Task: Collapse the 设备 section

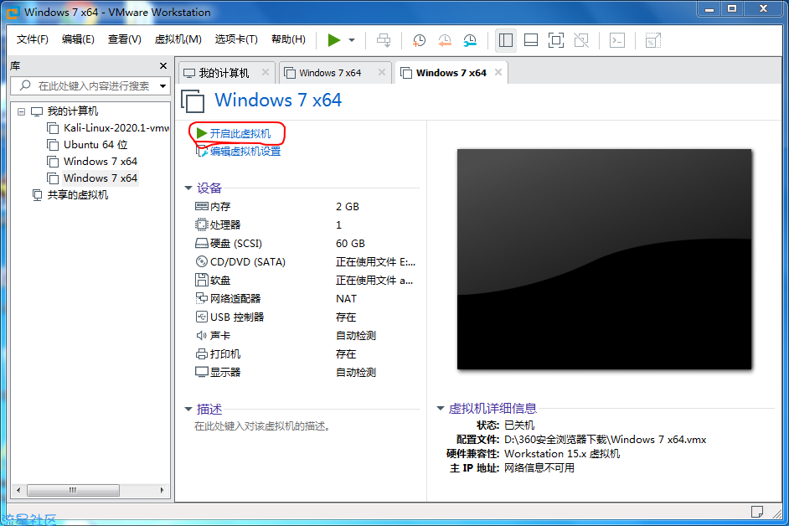Action: click(188, 188)
